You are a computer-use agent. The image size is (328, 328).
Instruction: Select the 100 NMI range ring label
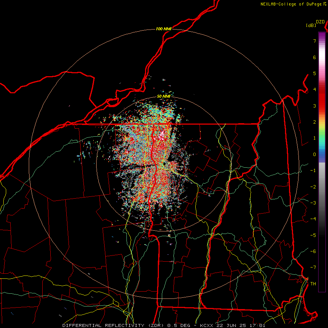[164, 29]
